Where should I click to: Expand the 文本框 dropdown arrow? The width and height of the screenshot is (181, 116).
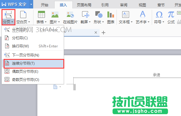tap(132, 22)
